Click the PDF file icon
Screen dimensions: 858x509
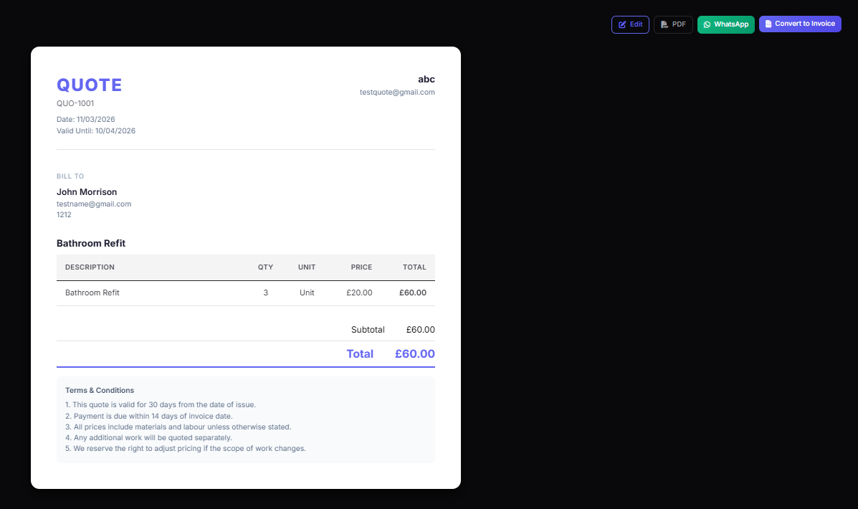[664, 24]
